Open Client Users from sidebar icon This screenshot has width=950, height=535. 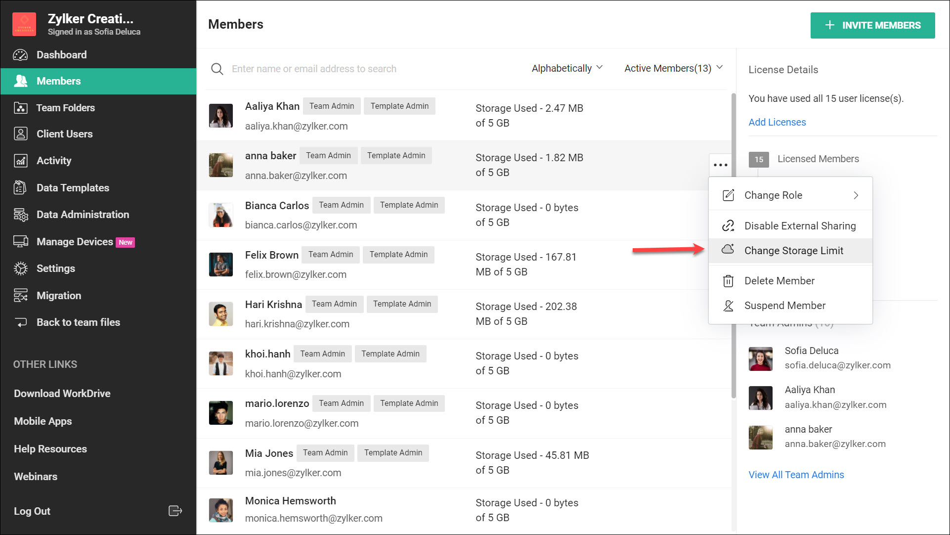point(20,134)
